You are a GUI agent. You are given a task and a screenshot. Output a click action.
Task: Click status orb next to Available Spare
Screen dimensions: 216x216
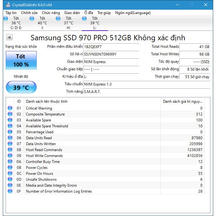tap(10, 120)
